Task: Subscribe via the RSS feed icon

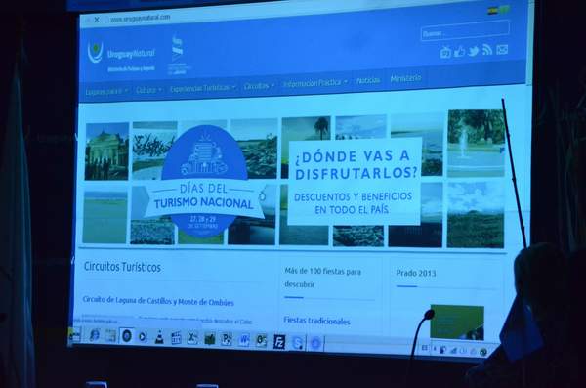Action: coord(487,50)
